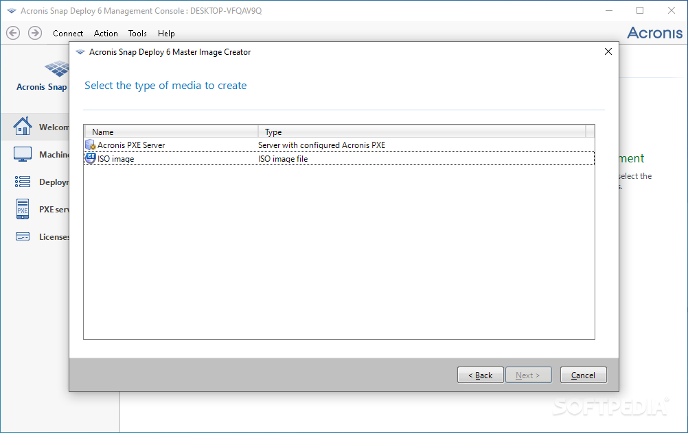Image resolution: width=688 pixels, height=433 pixels.
Task: Click 'Server with configured Acronis PXE' text
Action: [321, 145]
